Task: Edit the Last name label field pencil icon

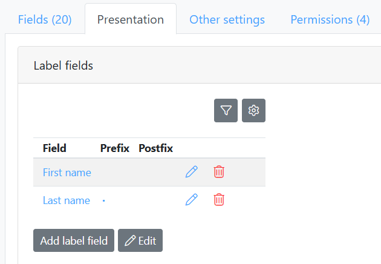Action: point(192,200)
